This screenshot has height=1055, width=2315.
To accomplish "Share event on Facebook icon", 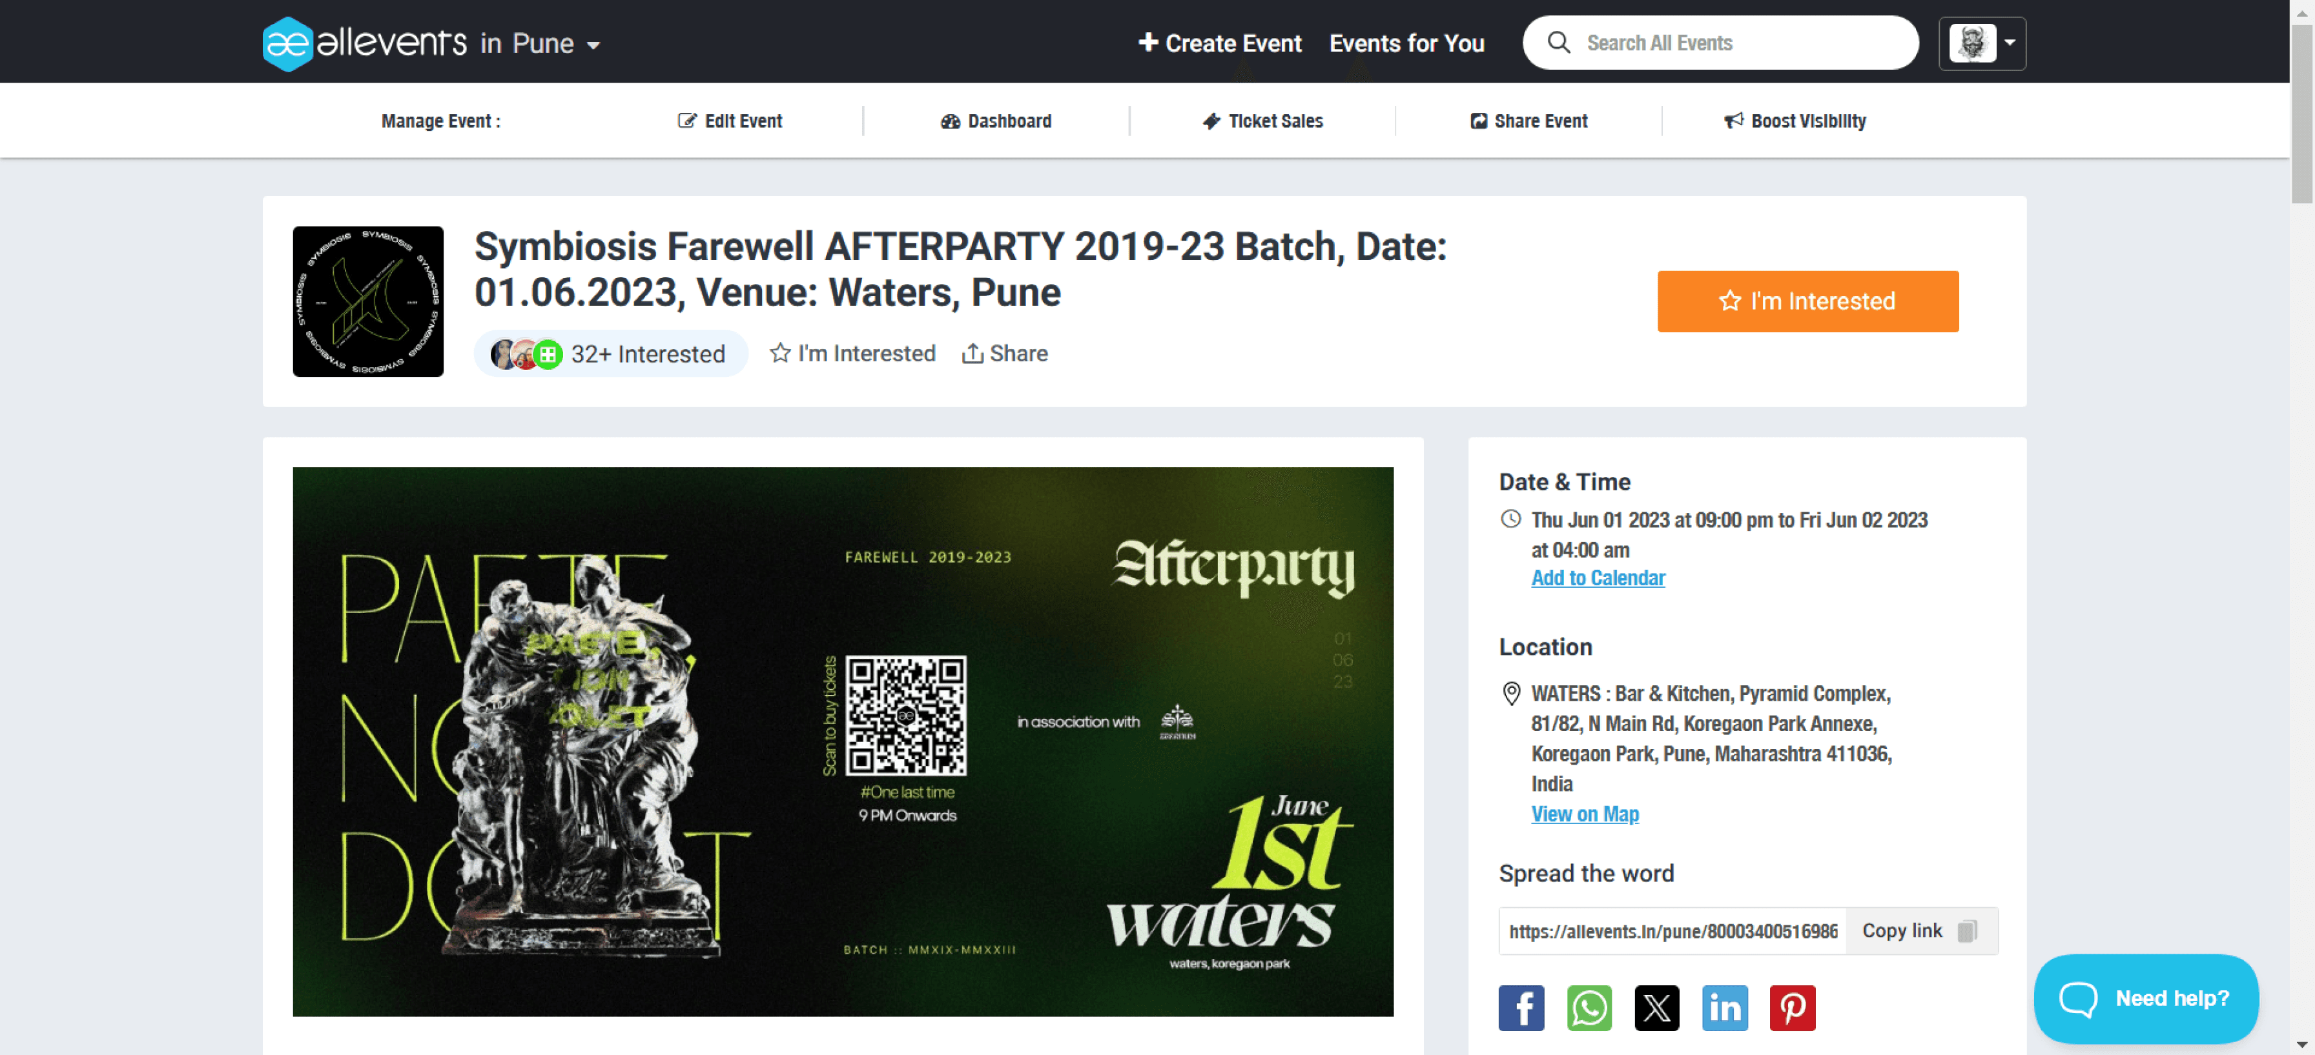I will (x=1521, y=1007).
